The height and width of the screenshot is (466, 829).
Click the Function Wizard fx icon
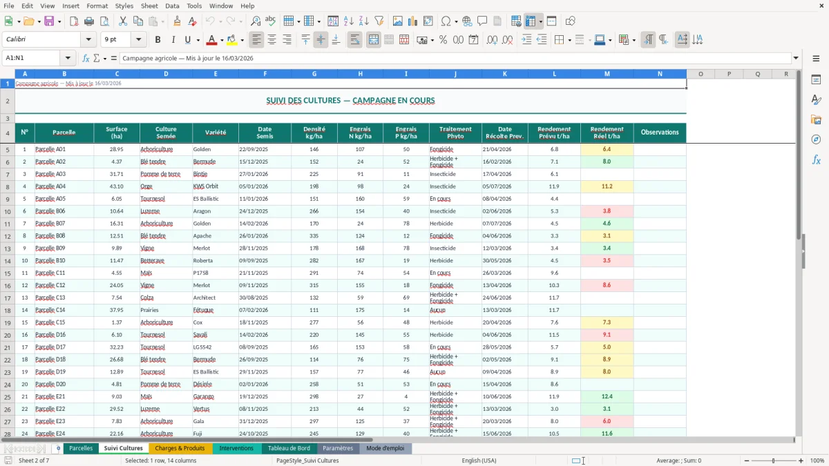click(86, 58)
